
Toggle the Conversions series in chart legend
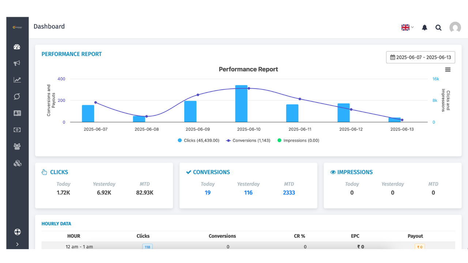(x=248, y=140)
